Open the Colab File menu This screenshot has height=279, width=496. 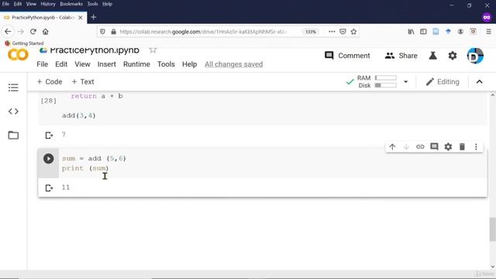tap(42, 64)
